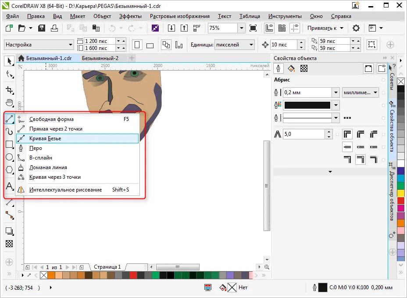The width and height of the screenshot is (407, 298).
Task: Expand more outline options arrow
Action: (330, 172)
